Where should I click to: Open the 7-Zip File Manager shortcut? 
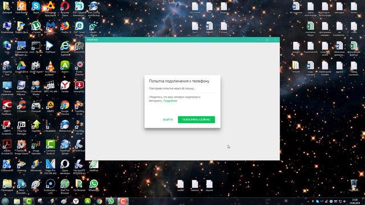point(22,128)
